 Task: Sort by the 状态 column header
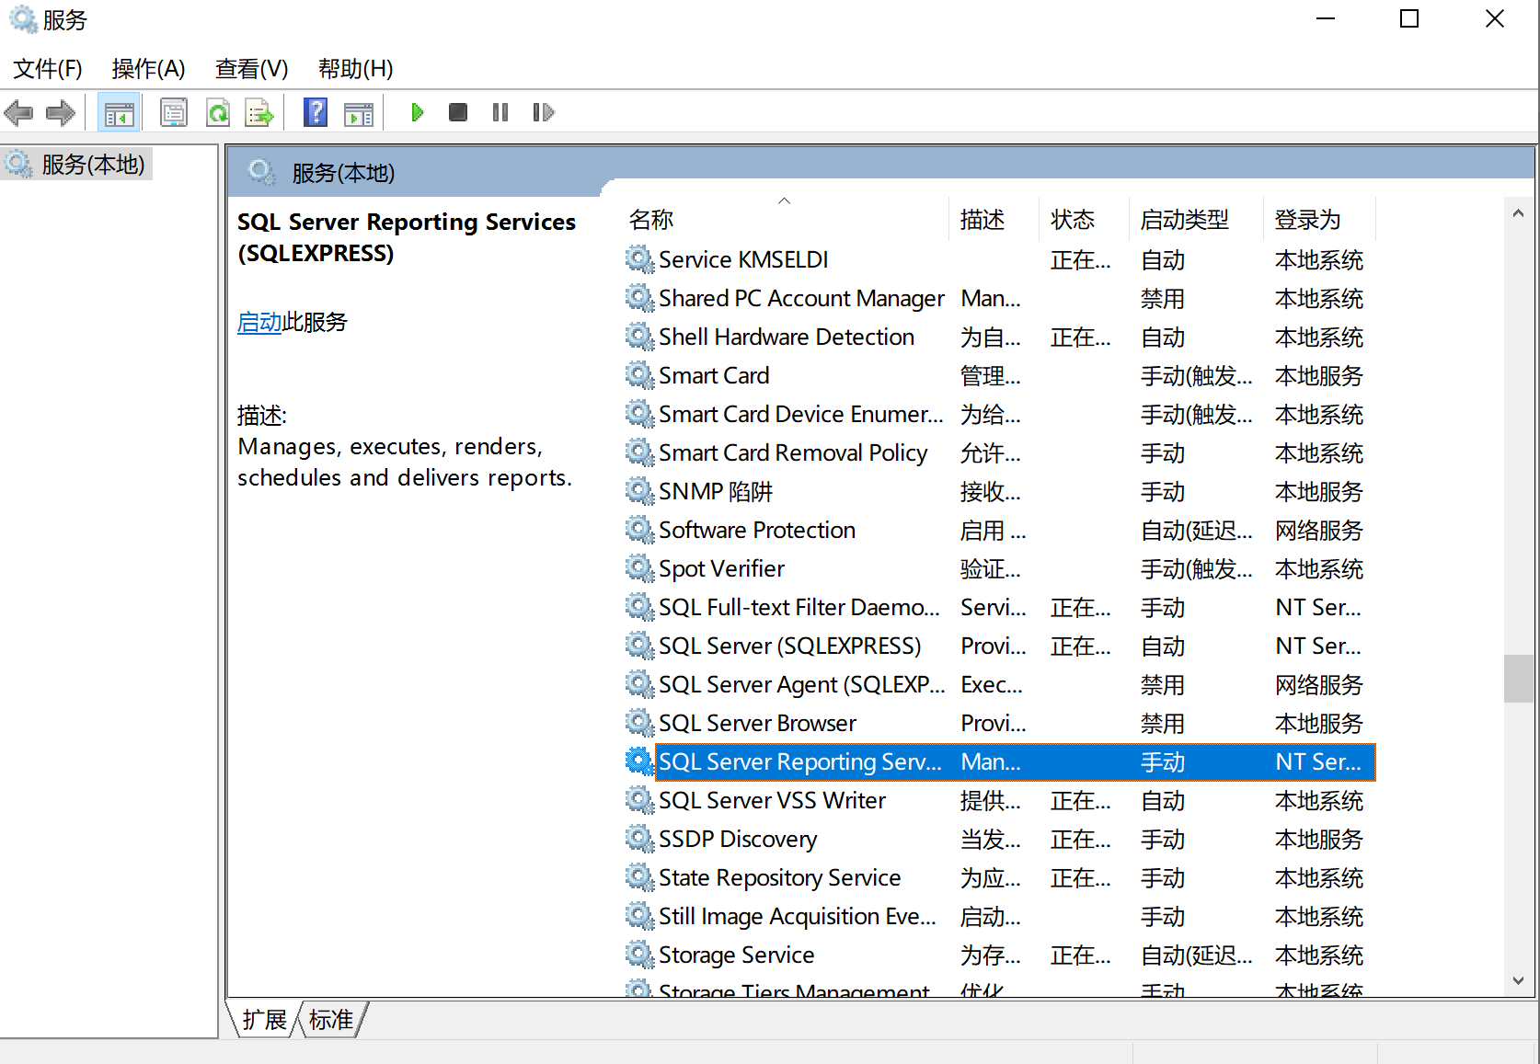click(x=1084, y=220)
